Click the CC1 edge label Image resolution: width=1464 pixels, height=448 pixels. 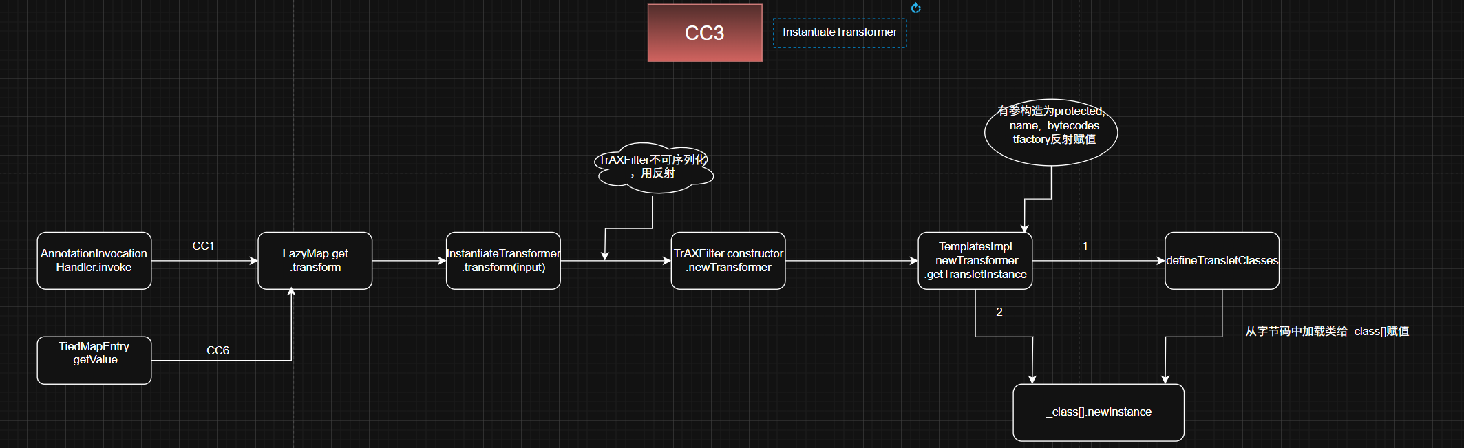click(203, 246)
